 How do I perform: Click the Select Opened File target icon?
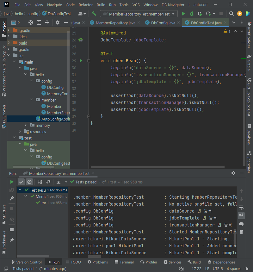tap(30, 23)
